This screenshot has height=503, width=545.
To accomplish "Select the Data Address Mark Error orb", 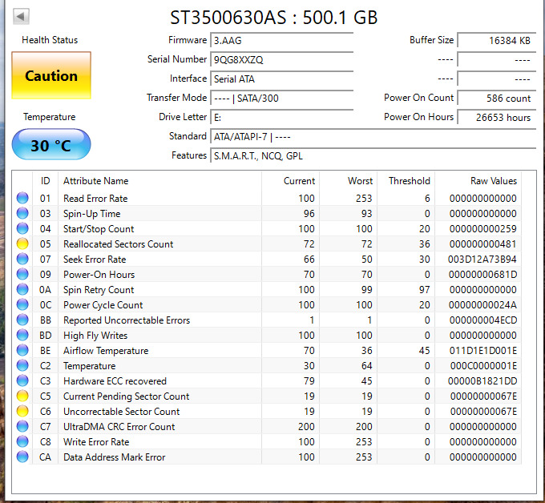I will 22,457.
